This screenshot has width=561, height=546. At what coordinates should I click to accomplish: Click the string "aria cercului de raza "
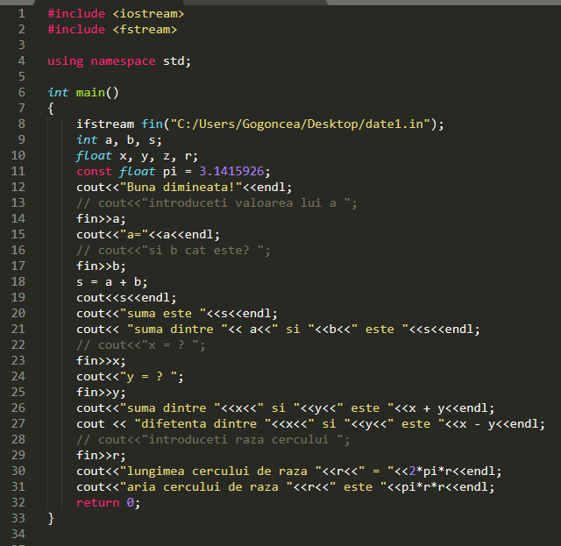point(207,486)
